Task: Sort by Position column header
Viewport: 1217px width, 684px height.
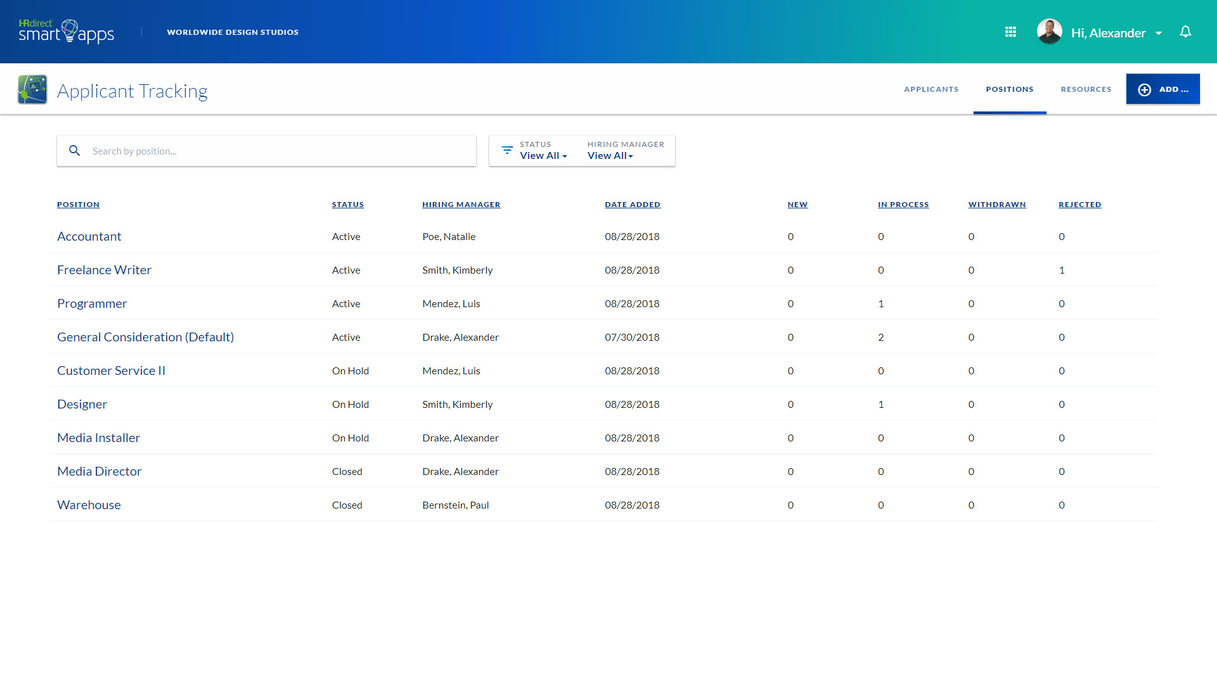Action: click(78, 205)
